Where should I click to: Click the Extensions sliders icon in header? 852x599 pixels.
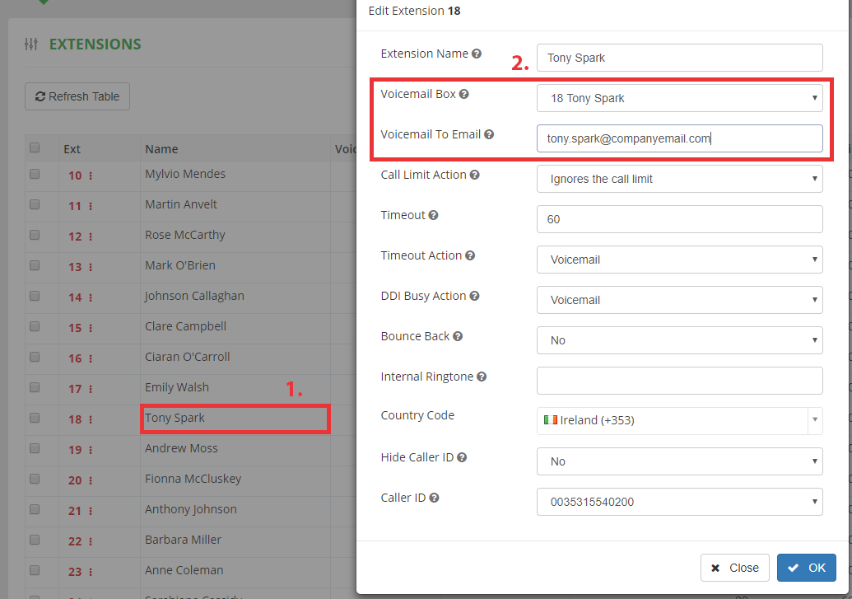[31, 44]
